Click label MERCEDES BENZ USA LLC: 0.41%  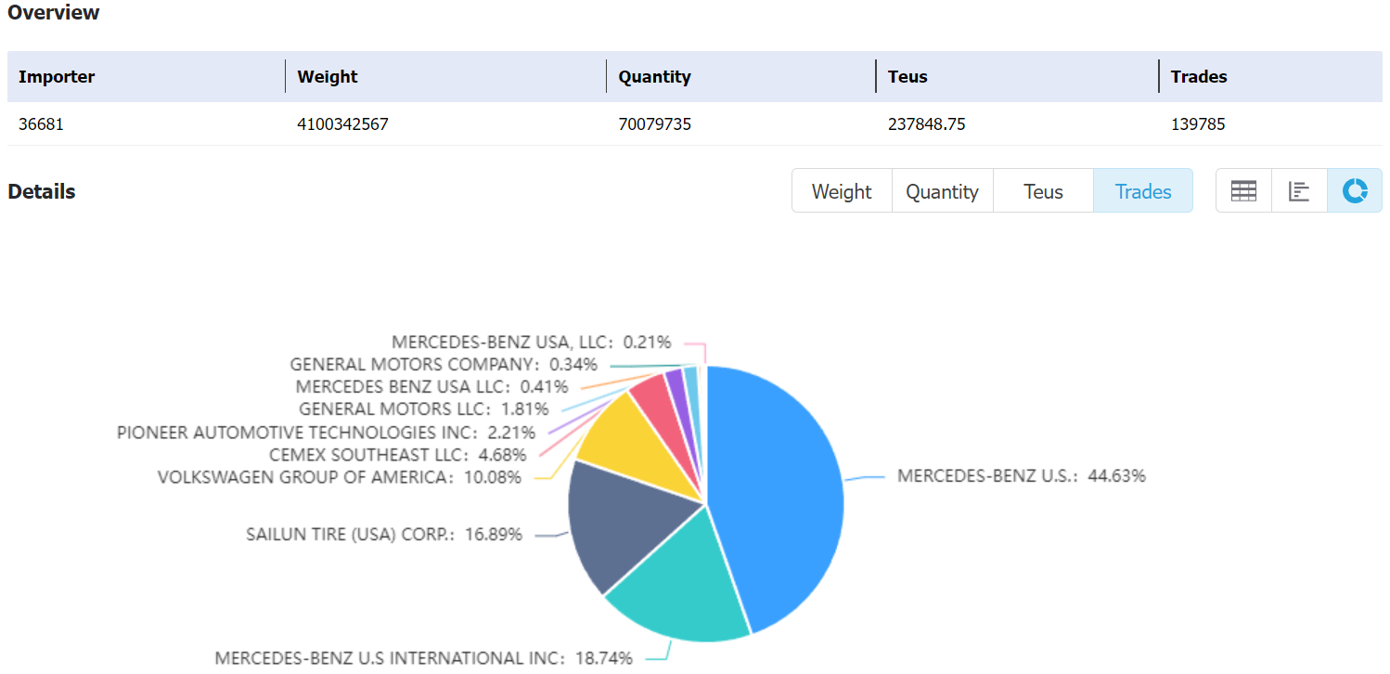[x=431, y=387]
